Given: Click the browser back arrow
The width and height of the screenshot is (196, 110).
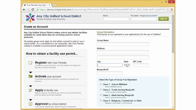Looking at the screenshot, I should (x=24, y=9).
